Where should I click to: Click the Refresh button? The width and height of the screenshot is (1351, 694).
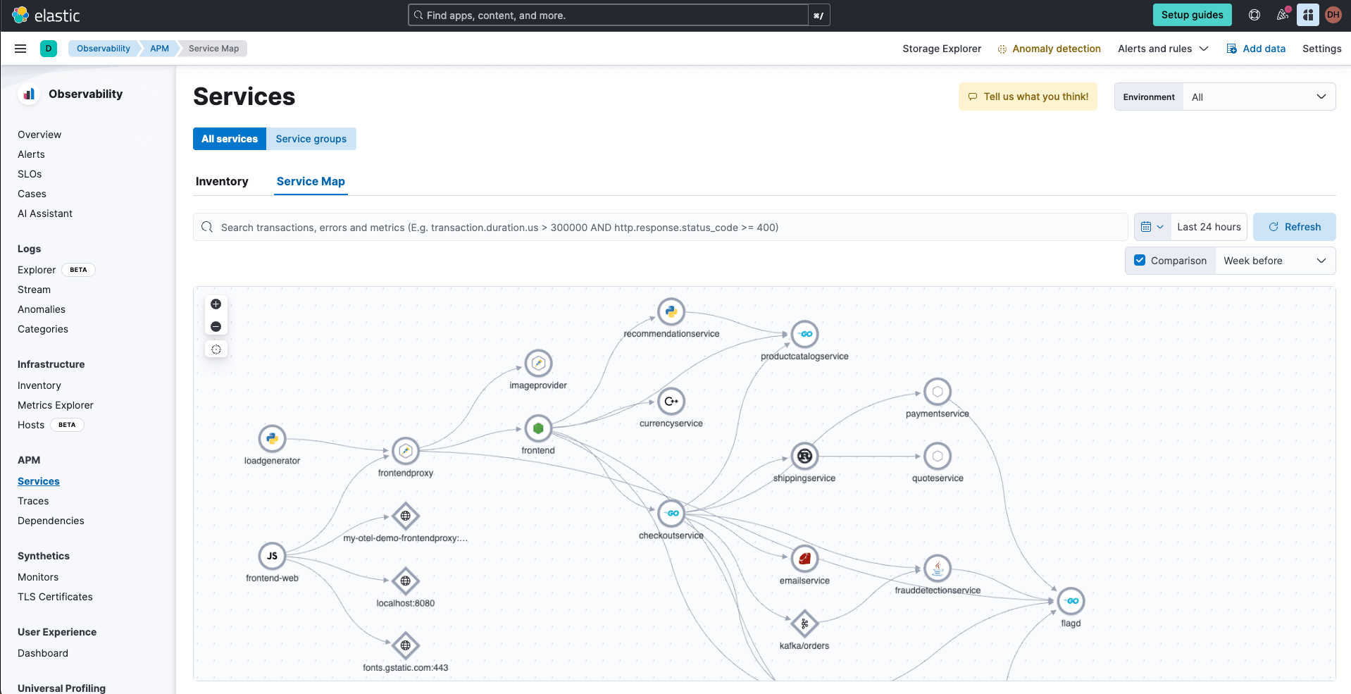pyautogui.click(x=1294, y=227)
